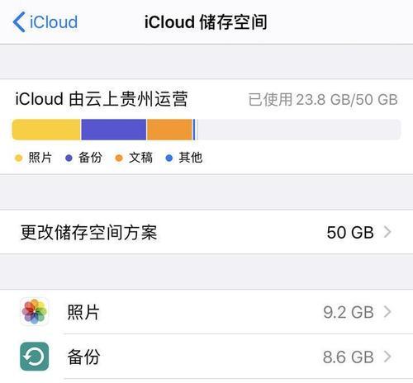Click the purple backup bar segment

pos(114,130)
